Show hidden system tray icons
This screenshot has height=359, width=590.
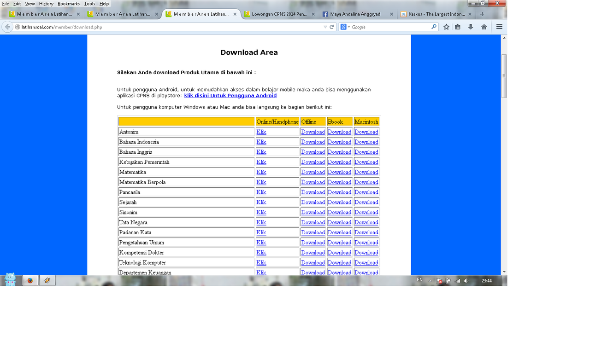click(430, 281)
